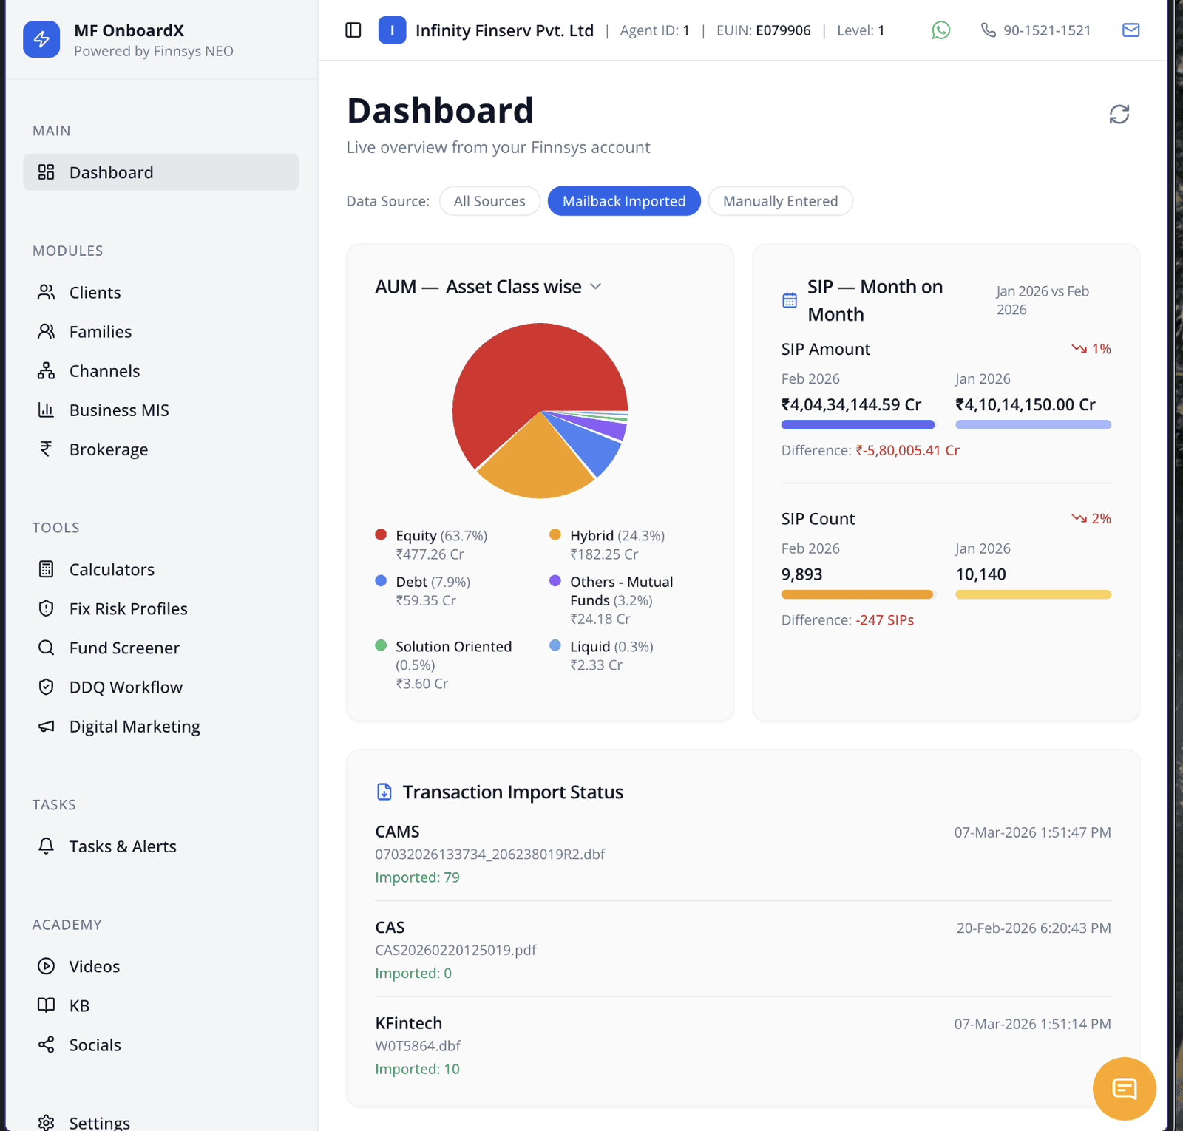Click the Hybrid orange pie slice

point(534,462)
